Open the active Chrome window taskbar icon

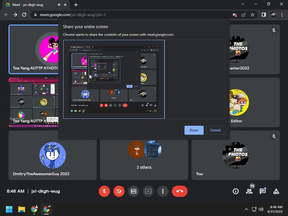point(47,209)
